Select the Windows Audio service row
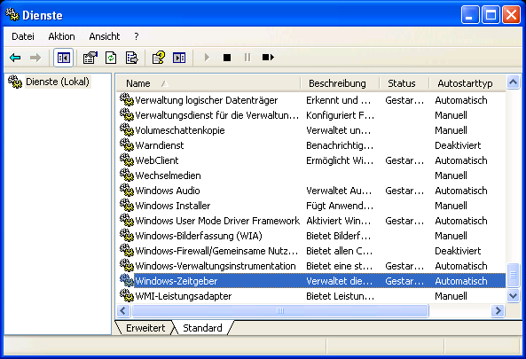This screenshot has height=359, width=526. [310, 191]
